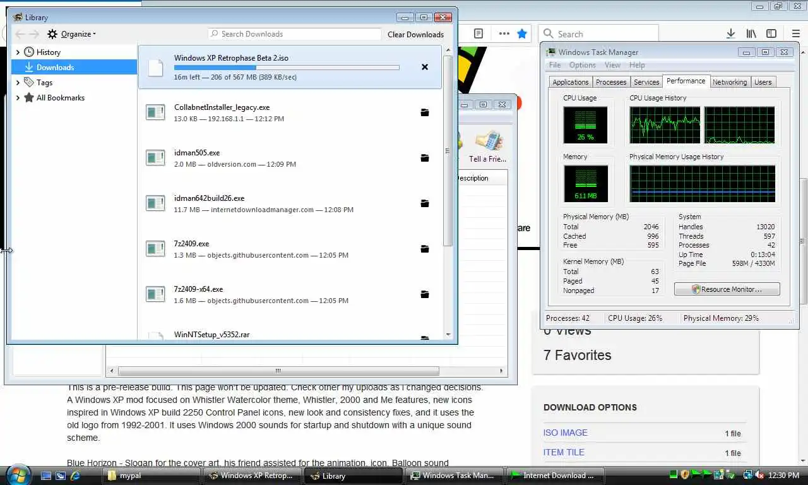Viewport: 808px width, 485px height.
Task: Switch to the Users tab
Action: coord(763,82)
